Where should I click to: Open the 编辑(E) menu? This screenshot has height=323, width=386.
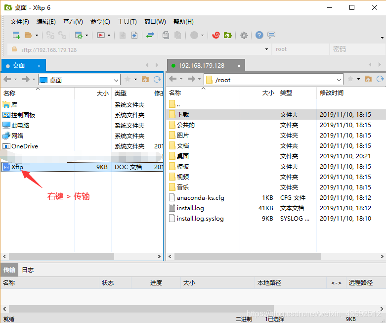click(46, 22)
